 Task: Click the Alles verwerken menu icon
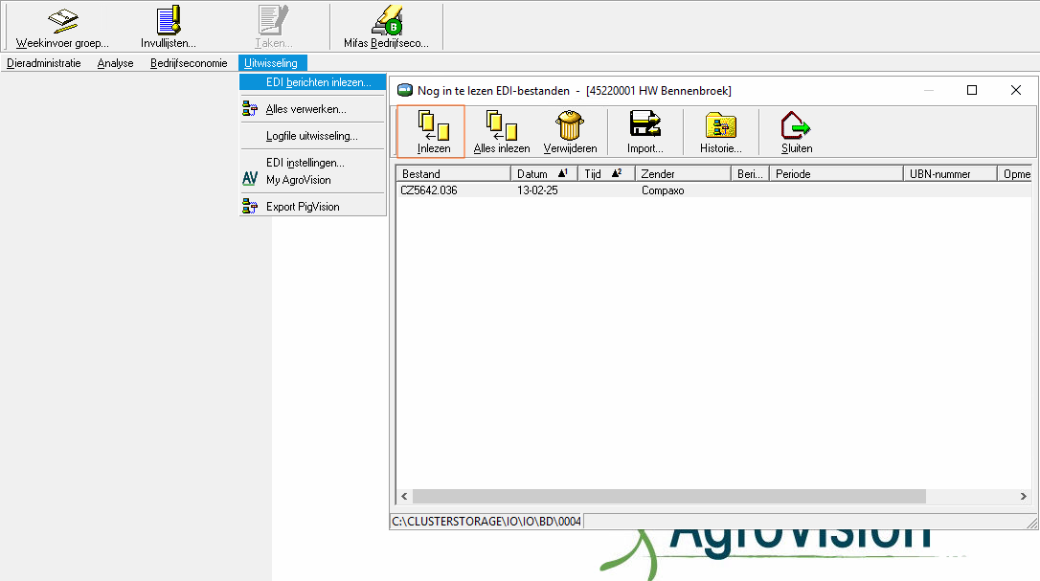(x=249, y=109)
